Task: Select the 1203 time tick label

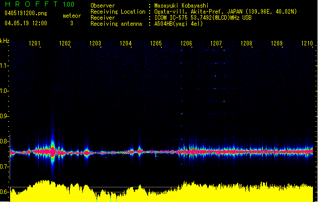Action: (95, 43)
